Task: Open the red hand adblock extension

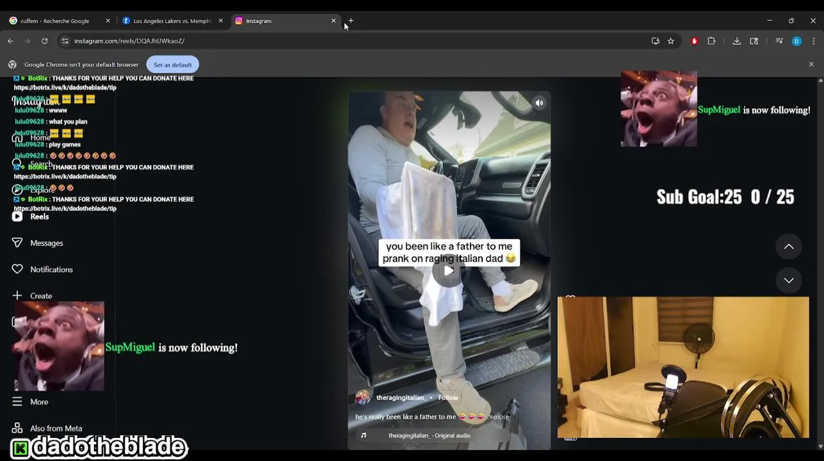Action: [x=695, y=41]
